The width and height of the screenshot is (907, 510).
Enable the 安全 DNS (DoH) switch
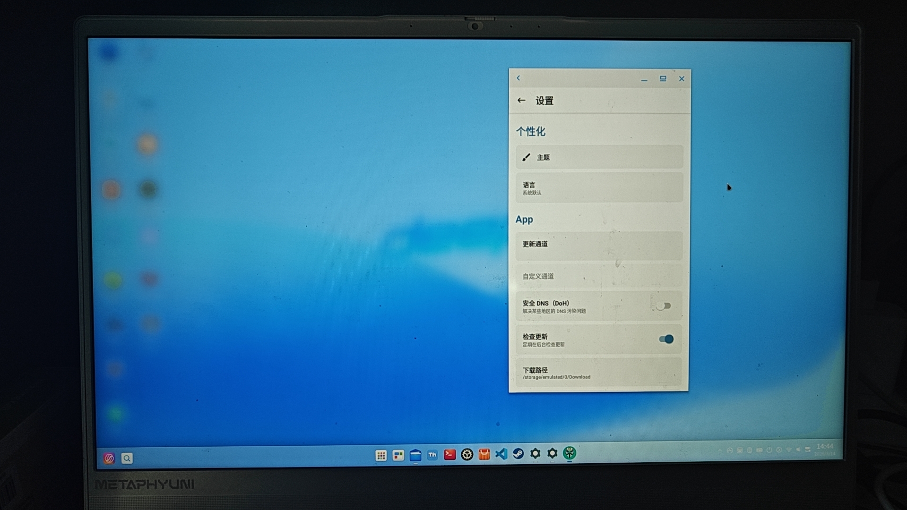pyautogui.click(x=663, y=306)
